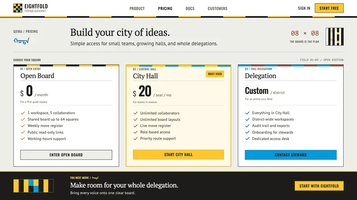Click the '01 / OPEN ENTRY' label
The height and width of the screenshot is (200, 357).
pyautogui.click(x=30, y=69)
